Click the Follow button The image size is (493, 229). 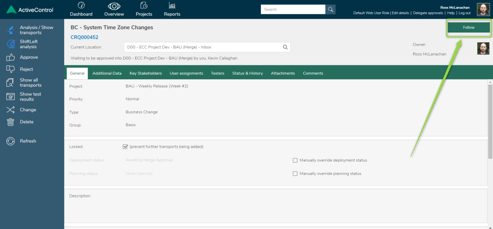(x=468, y=27)
